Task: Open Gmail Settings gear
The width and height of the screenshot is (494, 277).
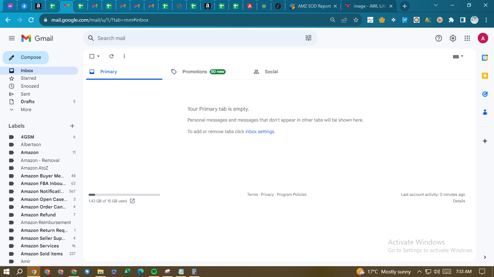Action: pos(453,38)
